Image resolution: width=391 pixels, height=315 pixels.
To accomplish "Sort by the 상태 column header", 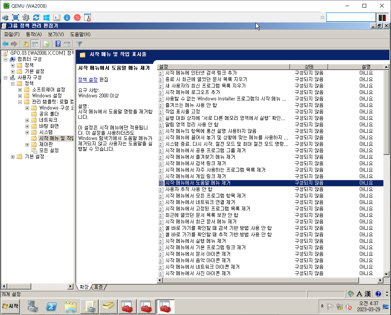I will tap(309, 67).
